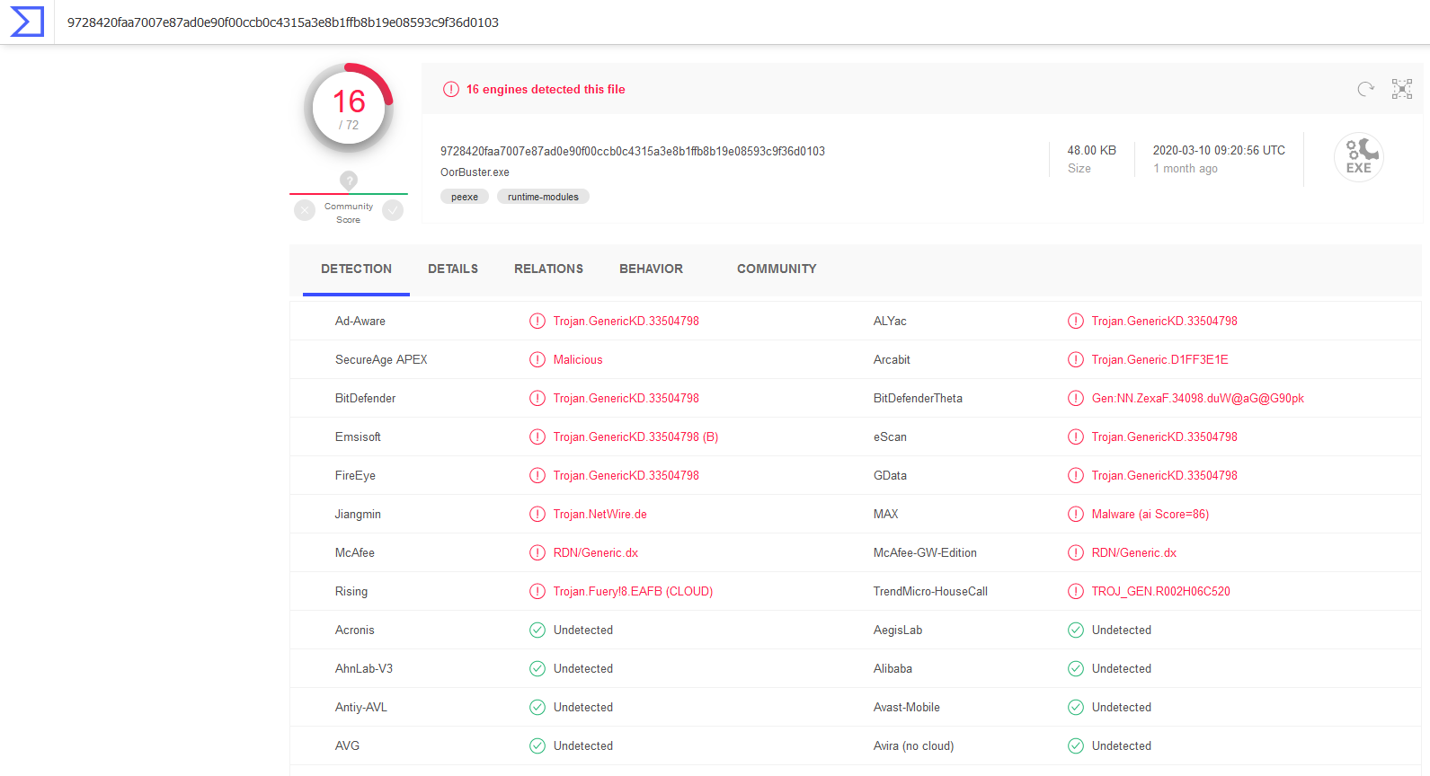Screen dimensions: 1430x776
Task: Click the community score question mark marker
Action: 349,181
